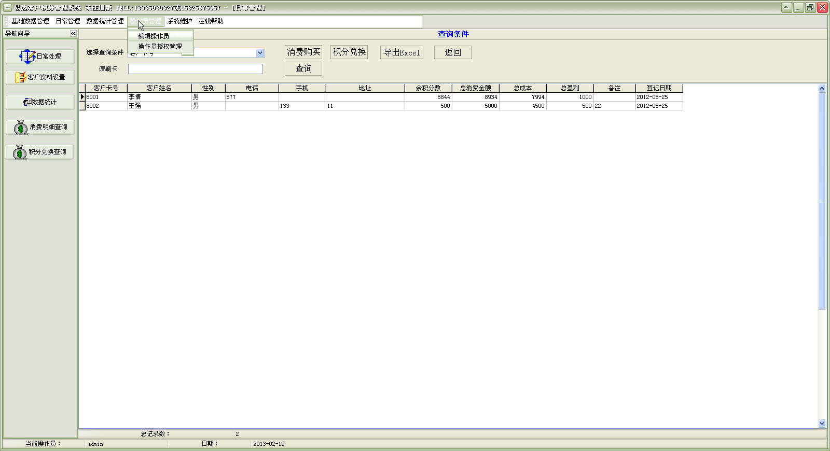Click the 电话 column header
830x451 pixels.
252,88
